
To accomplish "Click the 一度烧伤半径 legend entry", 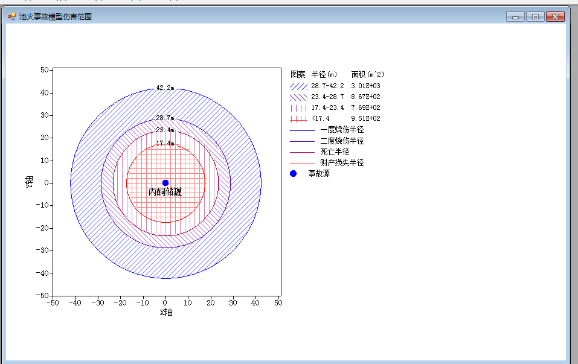I will [x=327, y=130].
